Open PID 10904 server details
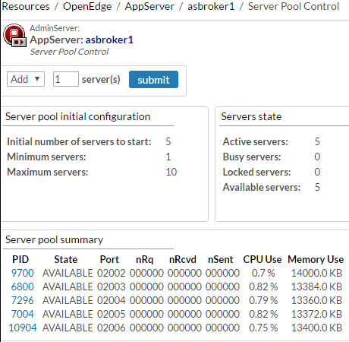Image resolution: width=349 pixels, height=342 pixels. 23,328
